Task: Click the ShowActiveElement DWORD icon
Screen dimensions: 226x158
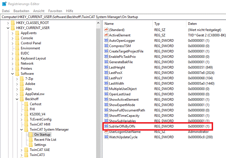Action: (106, 99)
